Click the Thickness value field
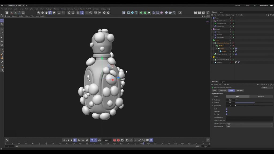274x154 pixels. coord(230,100)
